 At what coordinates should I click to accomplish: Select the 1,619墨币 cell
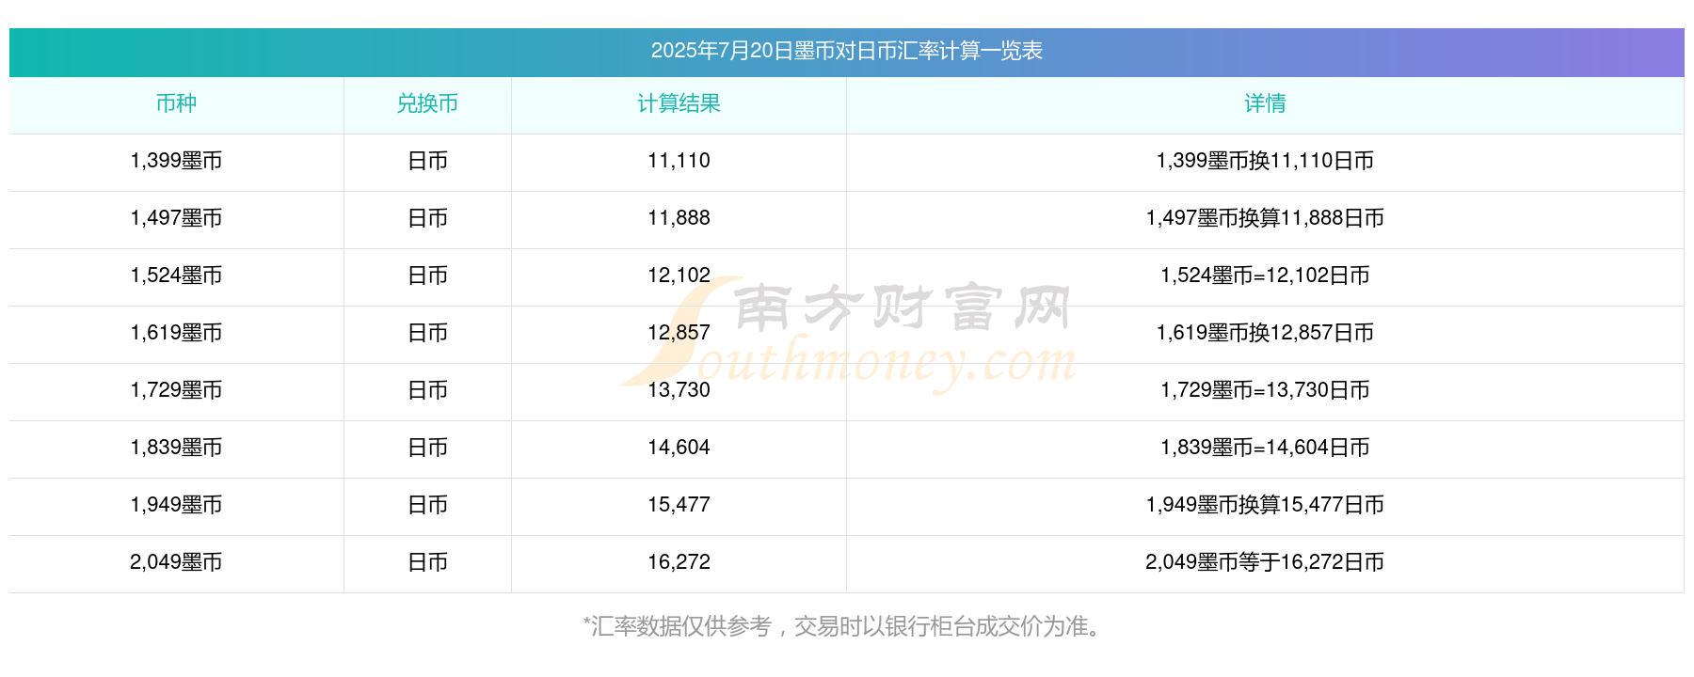pyautogui.click(x=176, y=333)
